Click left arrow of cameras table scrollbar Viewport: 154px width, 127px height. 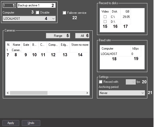coord(8,93)
